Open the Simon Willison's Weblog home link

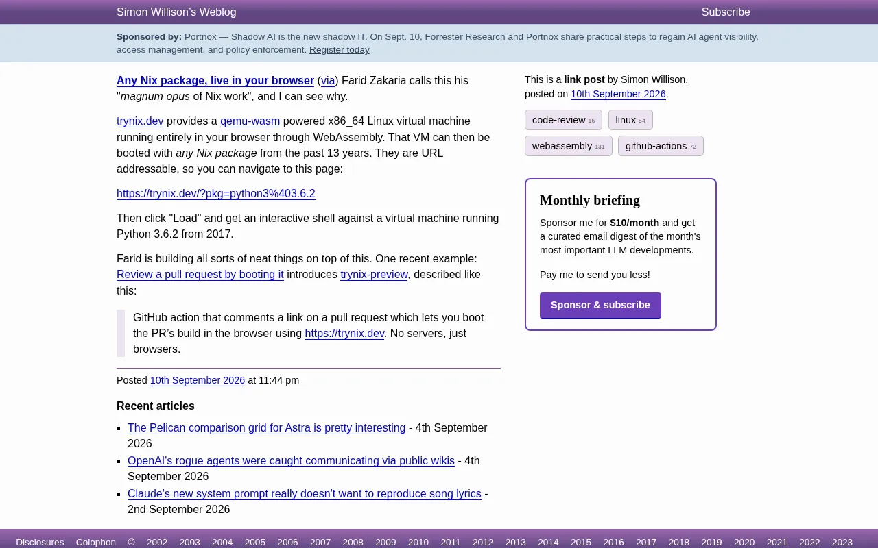pyautogui.click(x=176, y=12)
